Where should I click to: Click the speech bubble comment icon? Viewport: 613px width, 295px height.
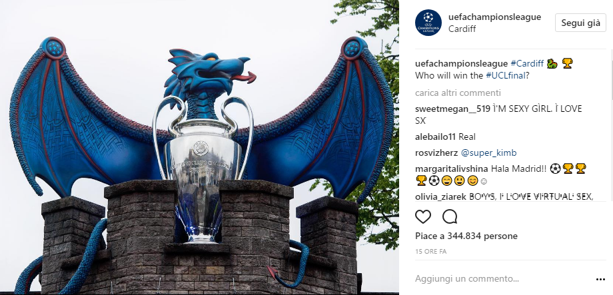[x=450, y=216]
